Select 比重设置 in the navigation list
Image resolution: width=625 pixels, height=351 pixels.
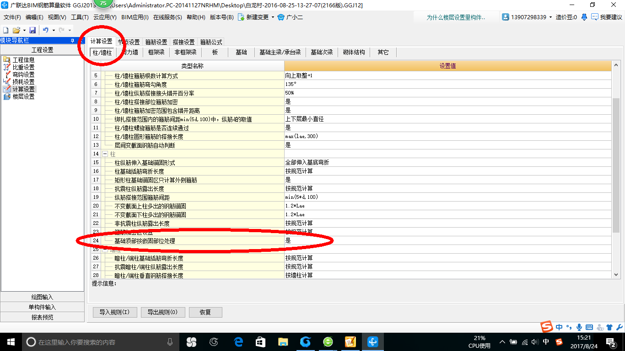coord(23,67)
